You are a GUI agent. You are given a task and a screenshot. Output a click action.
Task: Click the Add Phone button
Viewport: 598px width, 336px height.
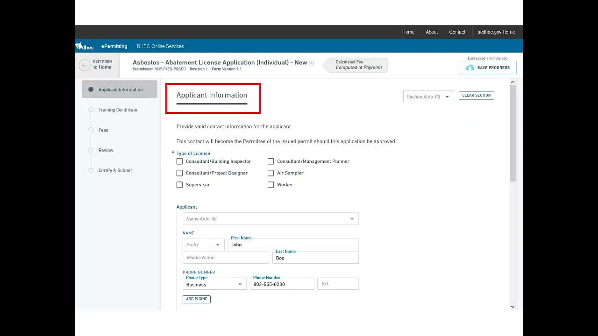point(197,299)
